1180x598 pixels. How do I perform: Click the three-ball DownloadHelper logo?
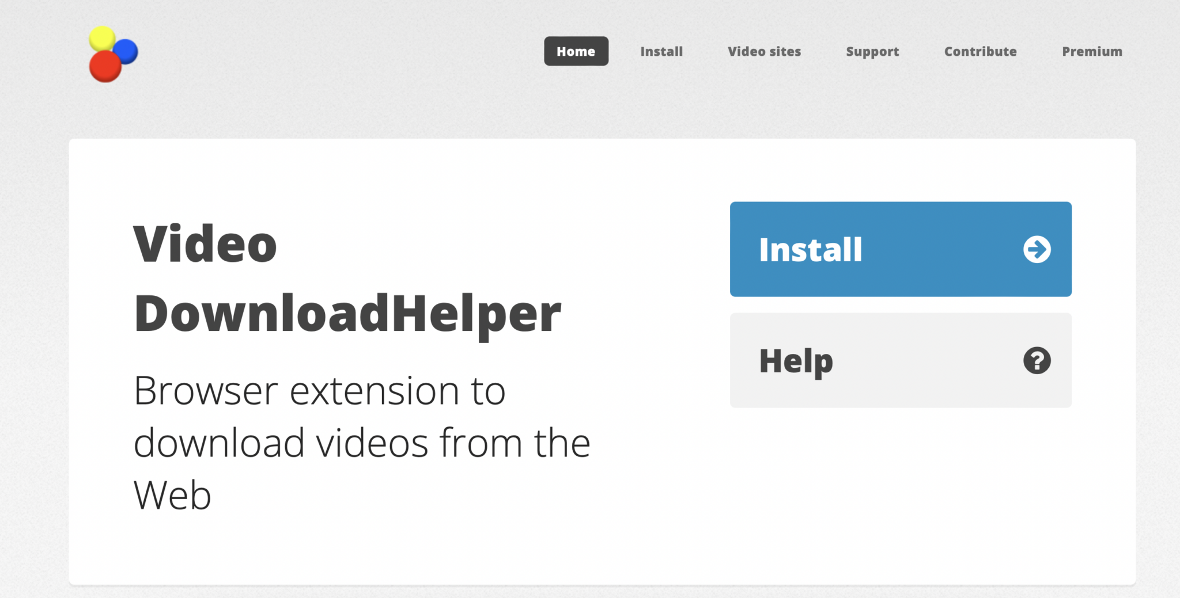pos(113,54)
